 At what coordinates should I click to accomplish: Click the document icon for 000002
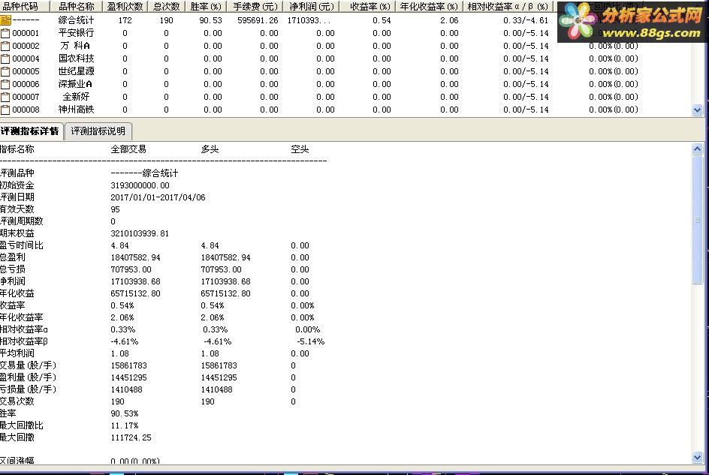[5, 46]
